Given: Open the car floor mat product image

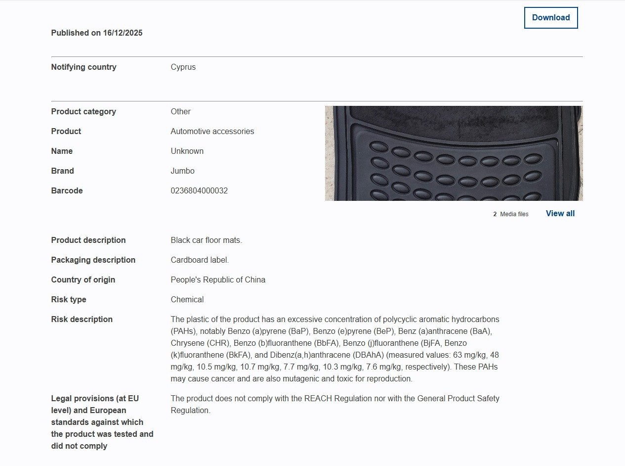Looking at the screenshot, I should tap(454, 153).
